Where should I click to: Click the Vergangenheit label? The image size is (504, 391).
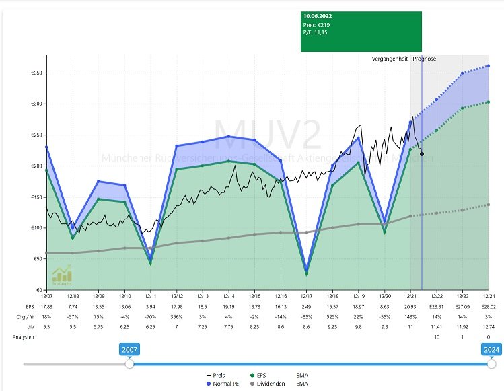pyautogui.click(x=390, y=59)
